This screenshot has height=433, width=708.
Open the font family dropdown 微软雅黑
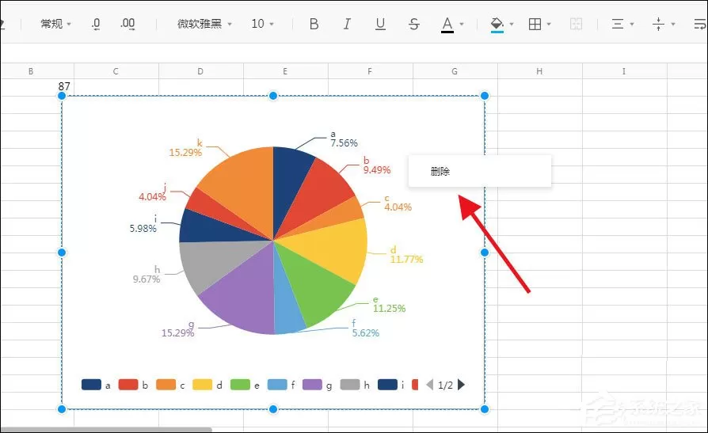[204, 24]
